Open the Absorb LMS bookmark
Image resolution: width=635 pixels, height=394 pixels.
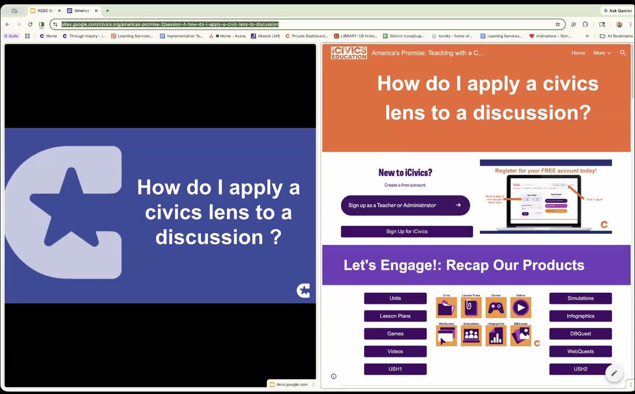coord(266,36)
